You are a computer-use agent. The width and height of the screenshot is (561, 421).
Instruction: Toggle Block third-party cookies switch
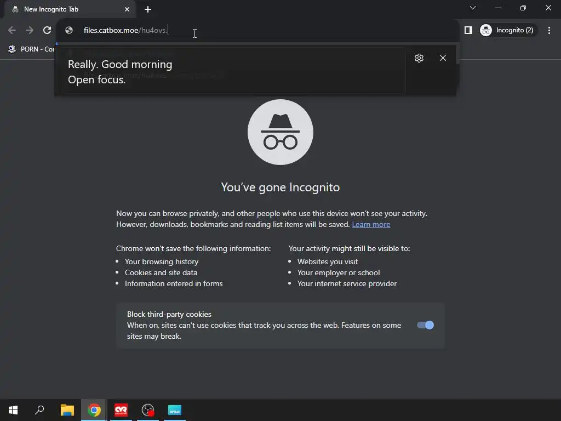click(425, 325)
